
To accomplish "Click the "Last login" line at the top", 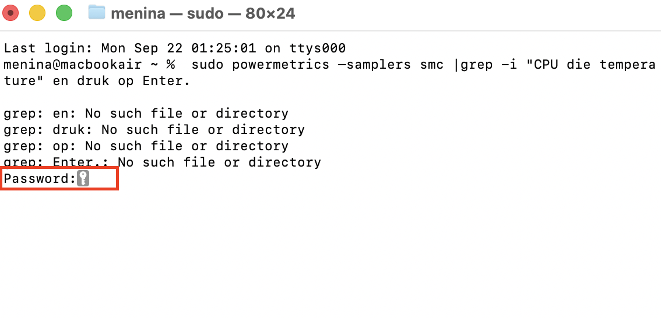I will [x=175, y=48].
